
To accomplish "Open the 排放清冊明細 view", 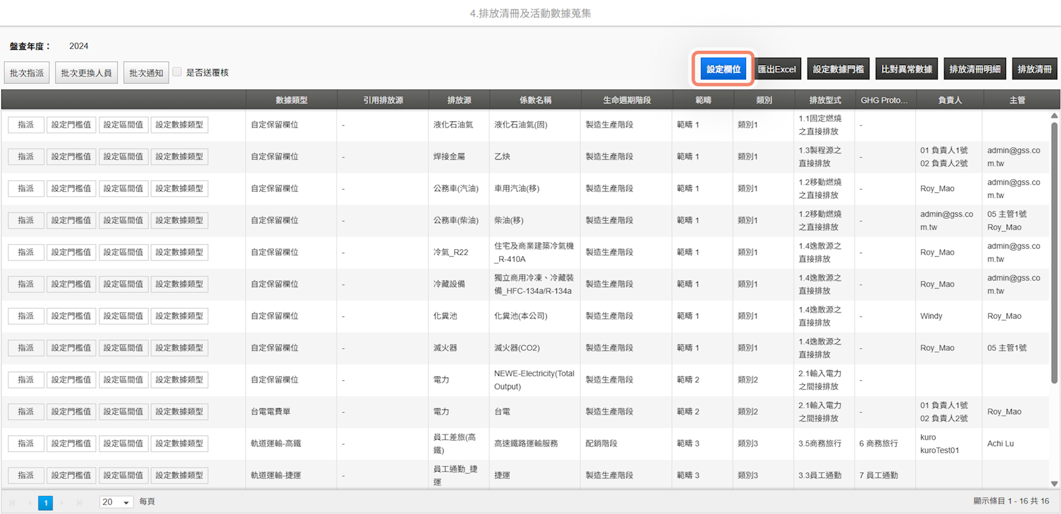I will coord(975,69).
